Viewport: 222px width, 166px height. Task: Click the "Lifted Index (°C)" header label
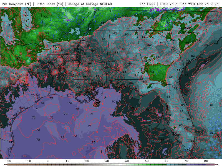(x=49, y=4)
